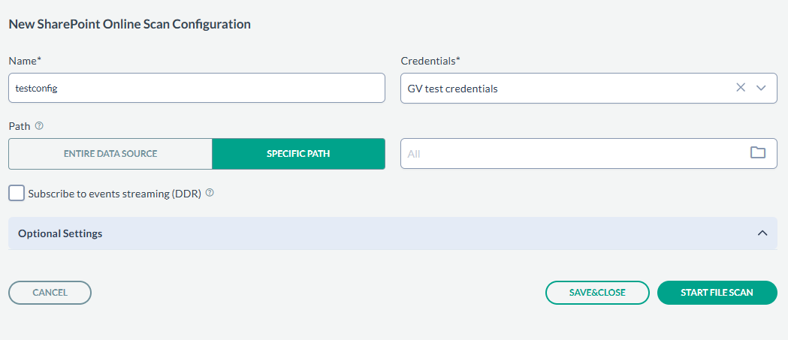Select the Specific Path option
This screenshot has height=340, width=788.
[x=298, y=154]
